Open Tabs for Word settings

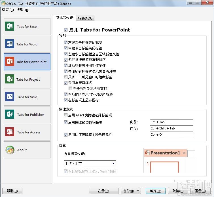pos(27,44)
